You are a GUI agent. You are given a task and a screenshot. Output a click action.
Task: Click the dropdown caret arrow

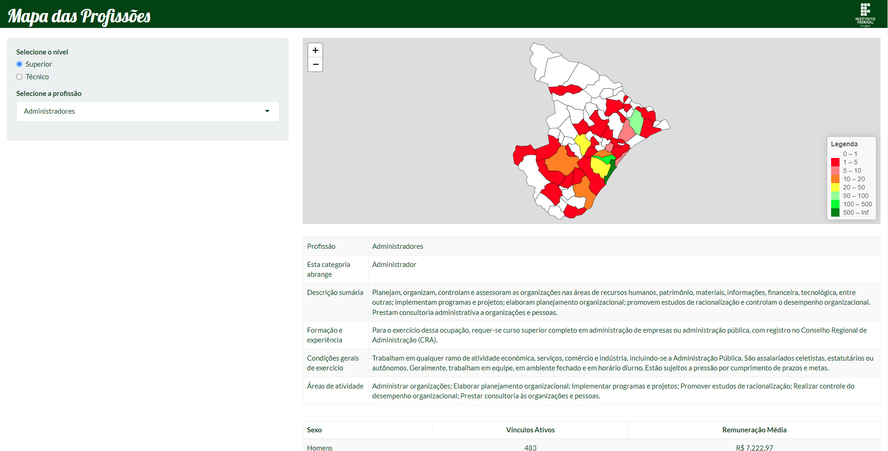[267, 111]
